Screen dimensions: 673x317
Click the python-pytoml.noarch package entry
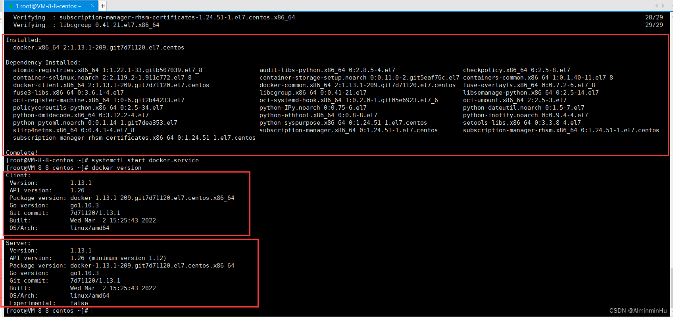pos(95,123)
